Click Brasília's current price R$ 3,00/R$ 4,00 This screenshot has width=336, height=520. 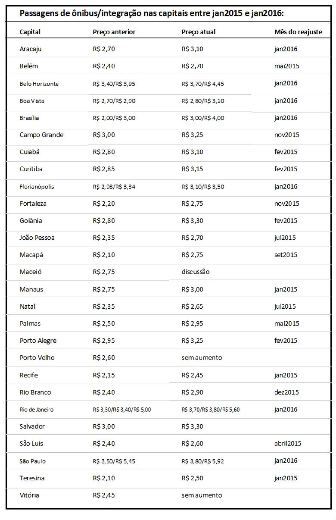[x=203, y=118]
